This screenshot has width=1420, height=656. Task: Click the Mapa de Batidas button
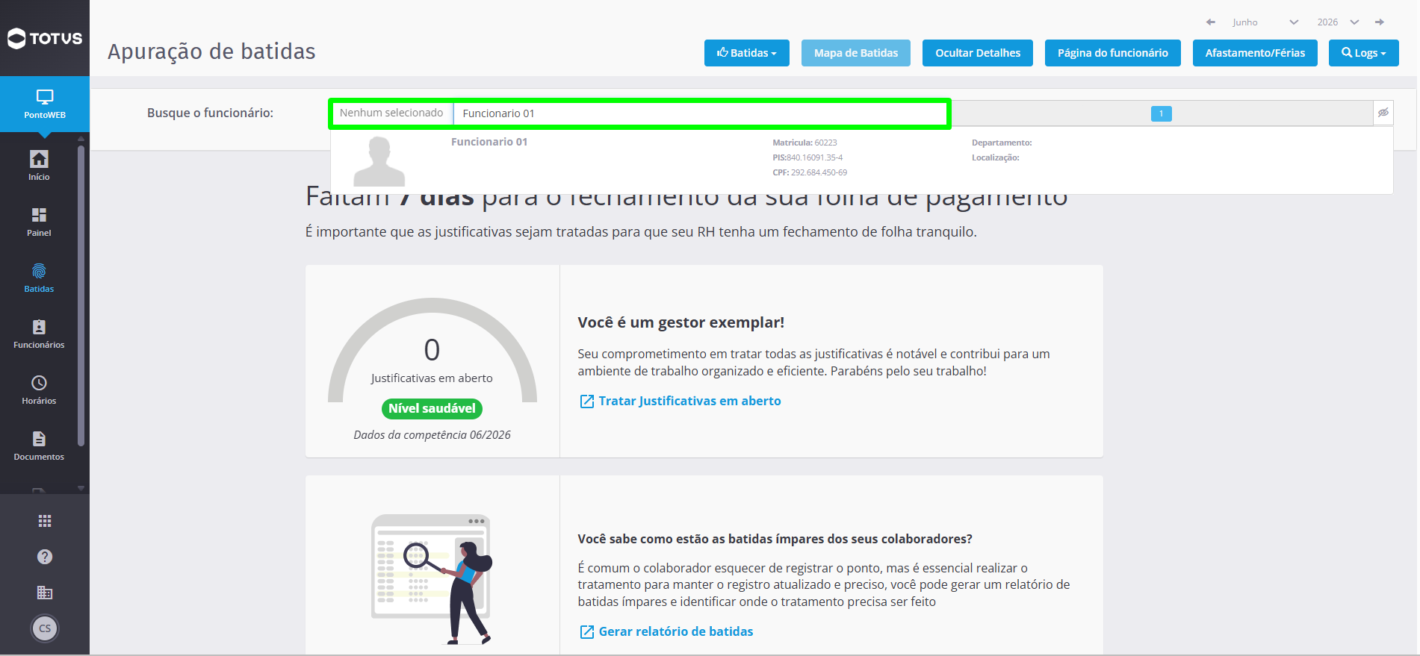pyautogui.click(x=856, y=53)
